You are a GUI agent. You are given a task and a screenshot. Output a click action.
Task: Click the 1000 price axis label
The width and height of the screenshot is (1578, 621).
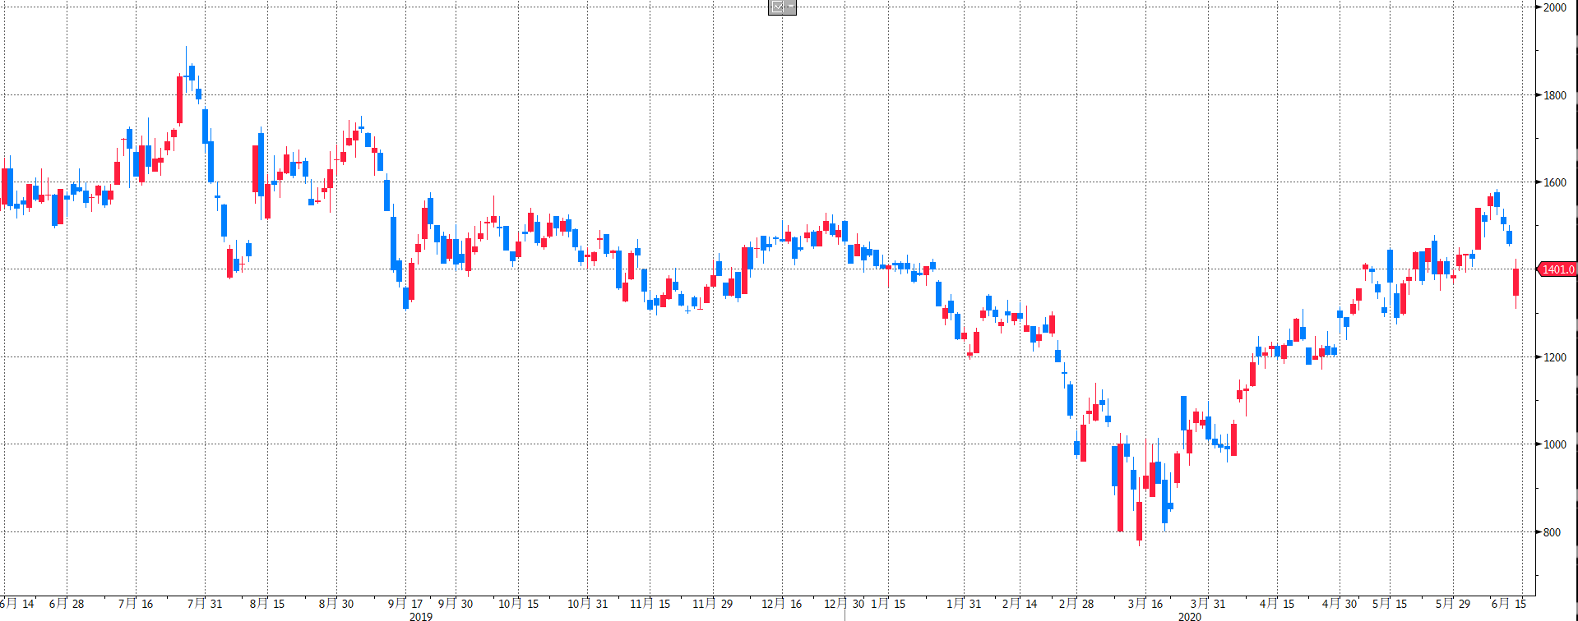(x=1554, y=444)
